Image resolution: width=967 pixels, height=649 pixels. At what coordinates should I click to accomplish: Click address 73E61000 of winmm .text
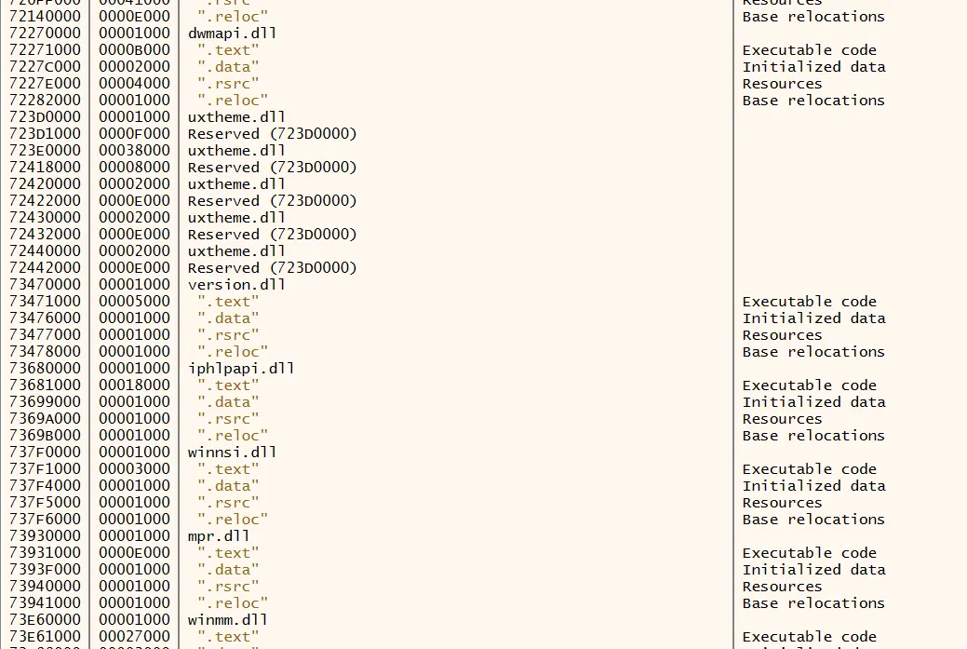(45, 636)
